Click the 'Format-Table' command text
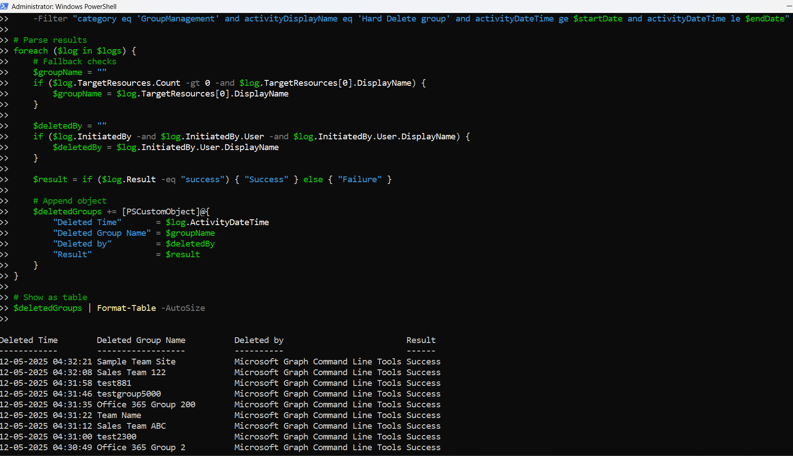Image resolution: width=793 pixels, height=456 pixels. click(126, 308)
